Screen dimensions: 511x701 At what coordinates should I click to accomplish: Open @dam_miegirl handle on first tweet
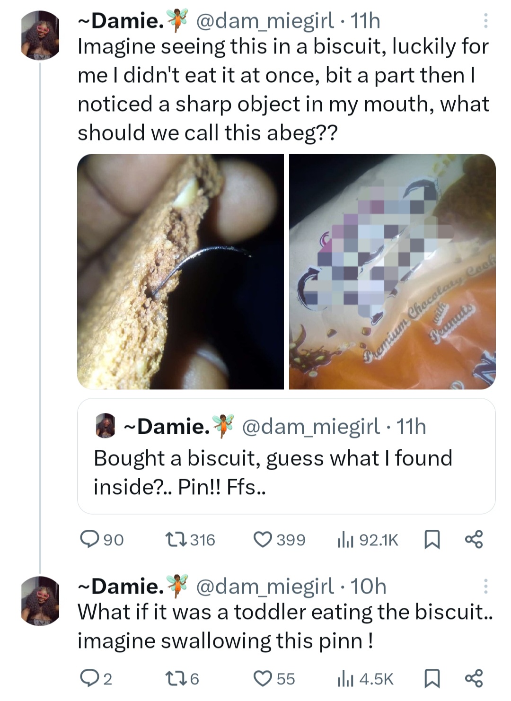pyautogui.click(x=264, y=21)
